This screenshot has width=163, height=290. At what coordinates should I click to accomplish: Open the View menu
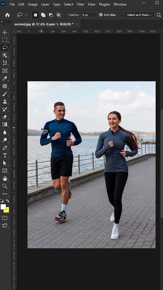[91, 4]
